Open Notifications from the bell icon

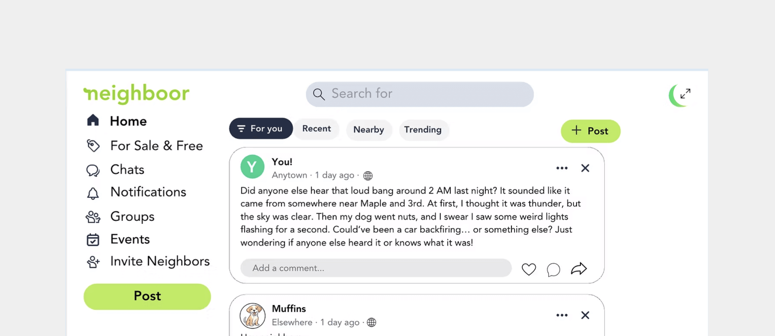click(x=93, y=193)
